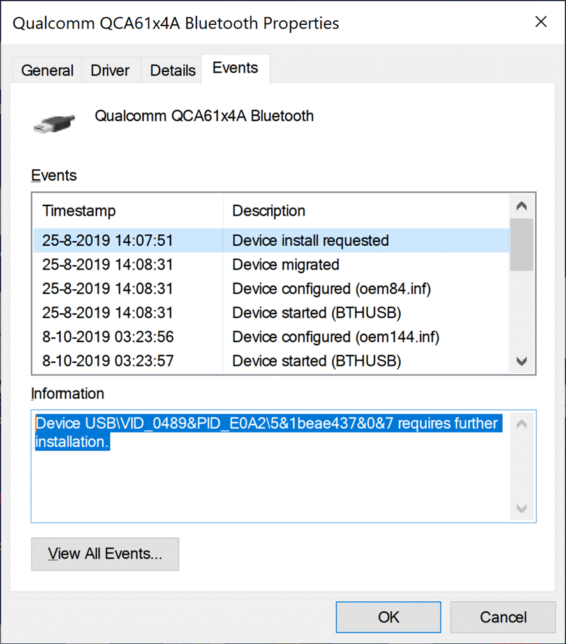The width and height of the screenshot is (566, 644).
Task: Open the Driver tab
Action: [110, 71]
